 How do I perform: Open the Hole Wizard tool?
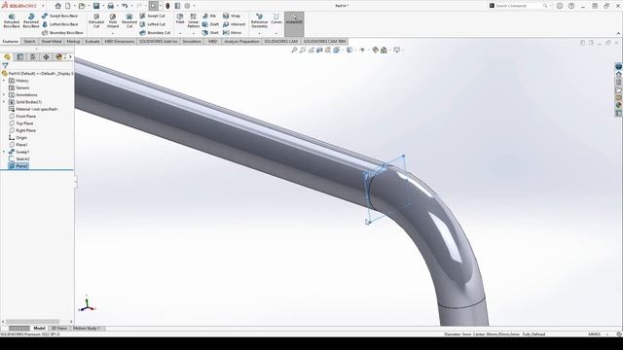point(113,20)
